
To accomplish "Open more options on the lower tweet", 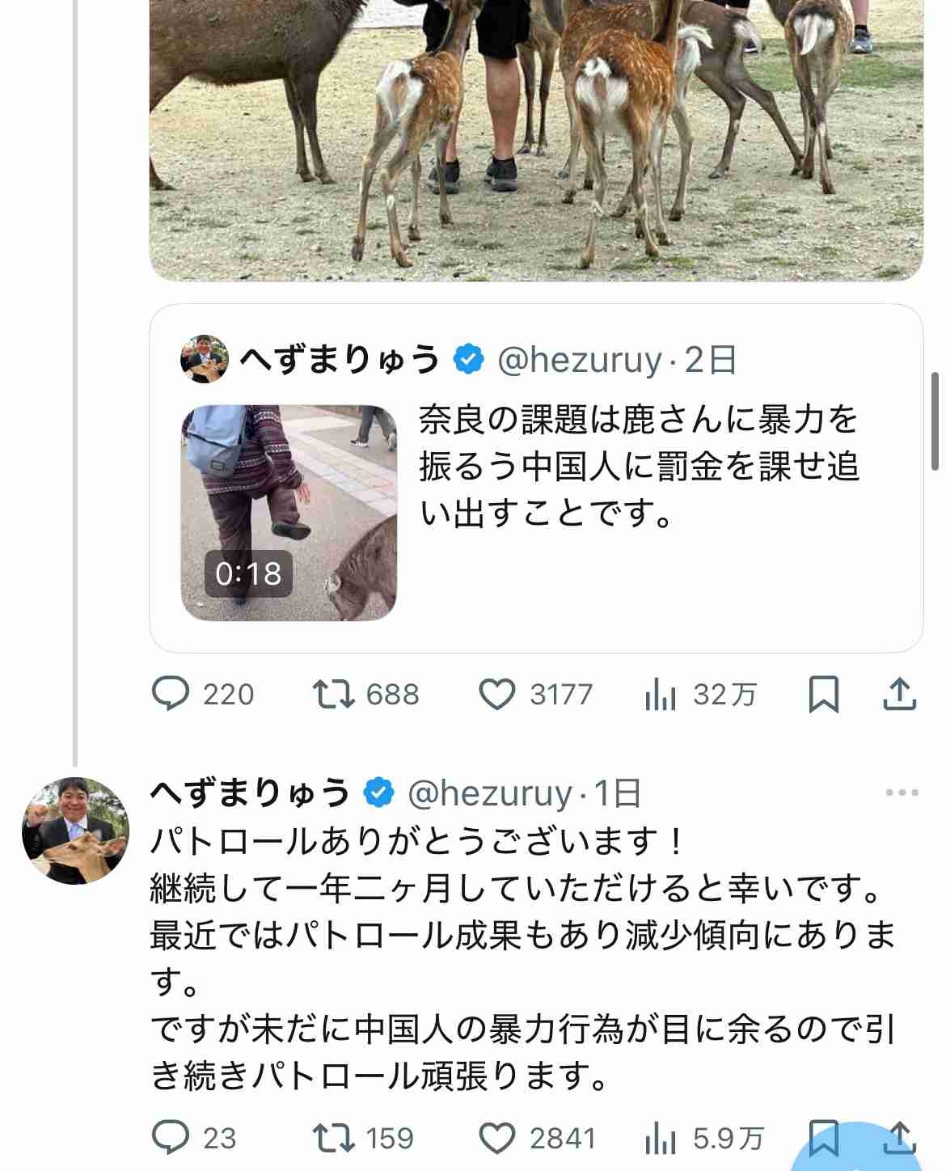I will point(902,793).
